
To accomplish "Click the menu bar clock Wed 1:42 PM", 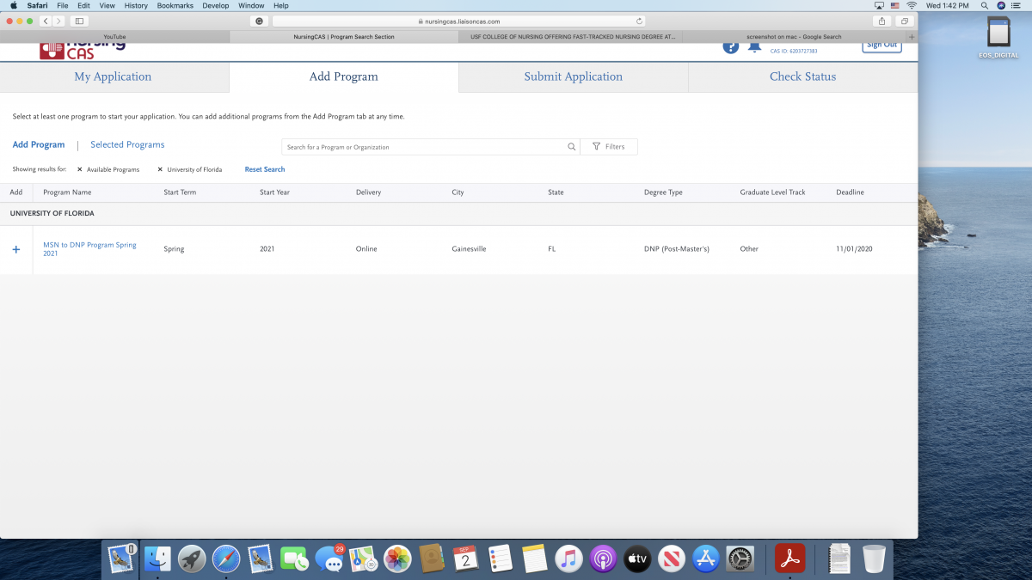I will [949, 5].
